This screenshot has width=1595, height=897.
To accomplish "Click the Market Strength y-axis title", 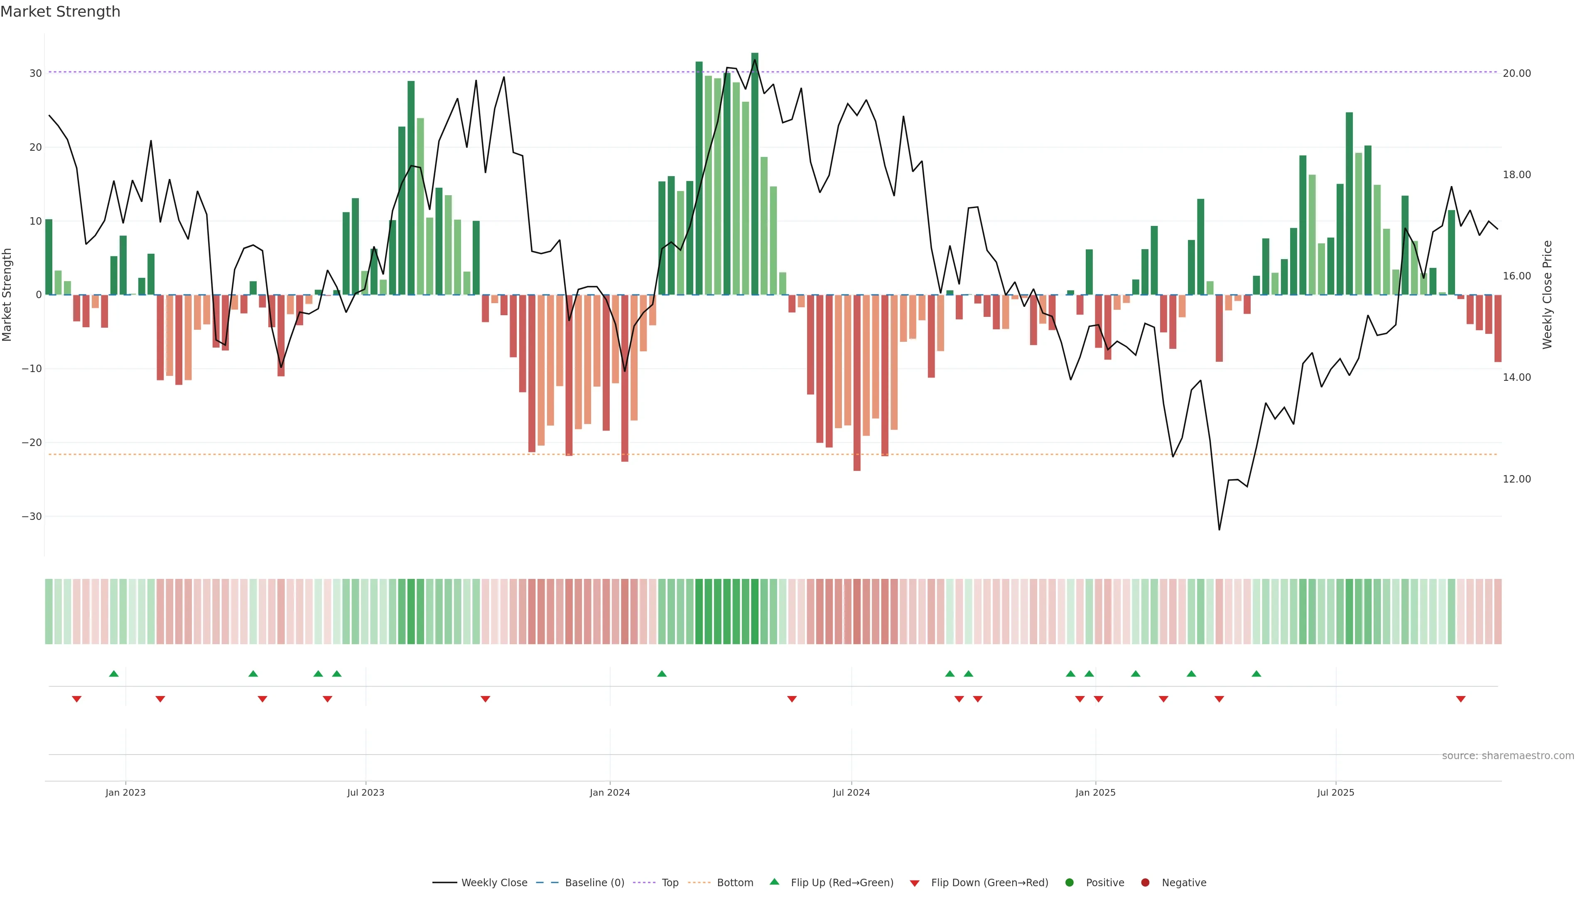I will coord(7,295).
